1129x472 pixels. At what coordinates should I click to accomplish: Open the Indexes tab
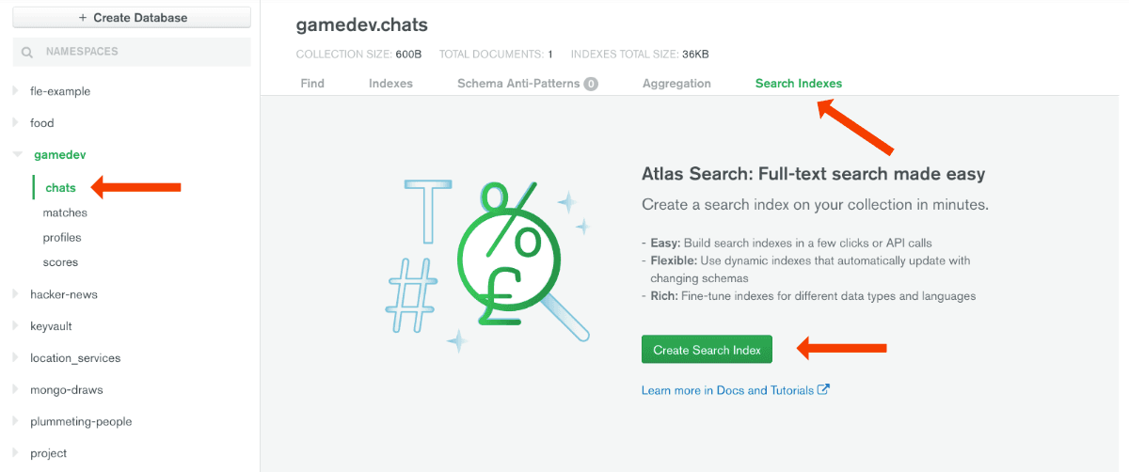(x=390, y=84)
